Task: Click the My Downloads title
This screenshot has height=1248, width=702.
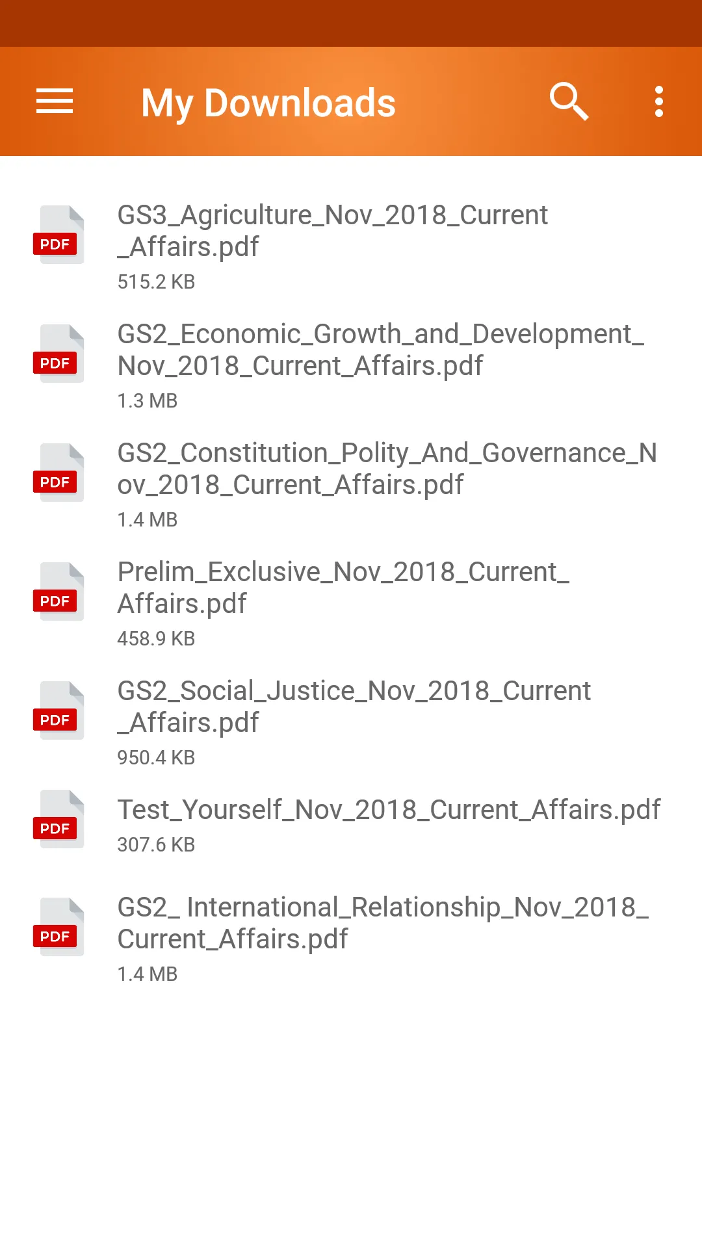Action: (268, 103)
